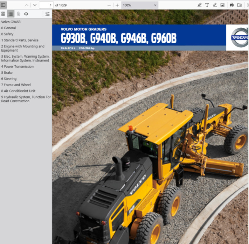Open 1 Standard Parts, Service section

(20, 40)
